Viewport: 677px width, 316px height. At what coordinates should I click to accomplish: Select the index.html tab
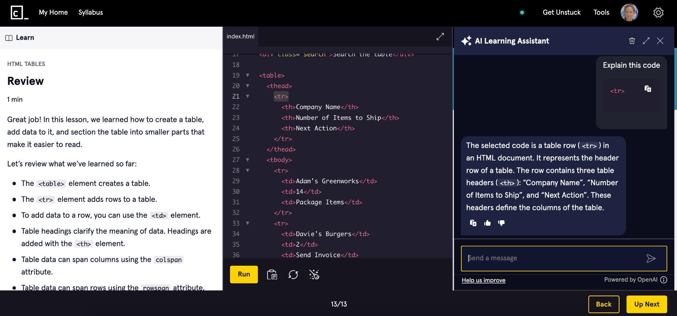pos(240,36)
